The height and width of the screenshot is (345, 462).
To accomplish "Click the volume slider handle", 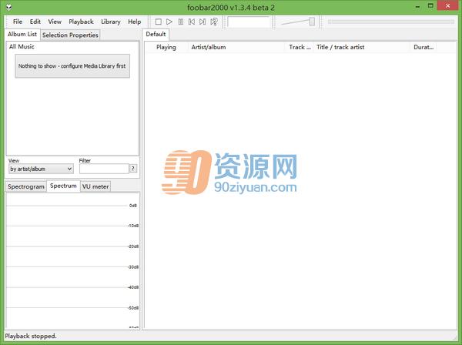I will pyautogui.click(x=312, y=22).
